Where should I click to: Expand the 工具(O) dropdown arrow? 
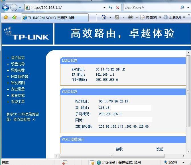pyautogui.click(x=184, y=17)
